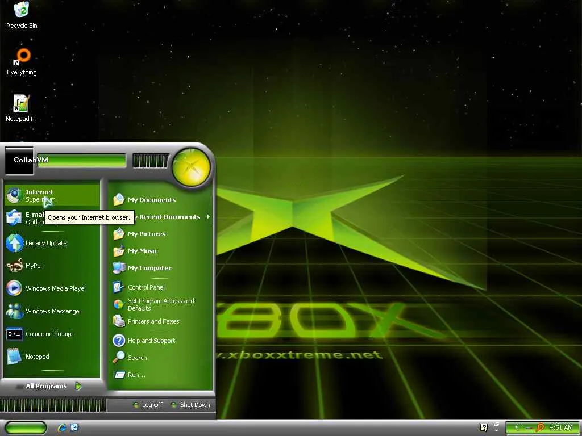Open the My Pictures folder
Image resolution: width=582 pixels, height=436 pixels.
(160, 234)
